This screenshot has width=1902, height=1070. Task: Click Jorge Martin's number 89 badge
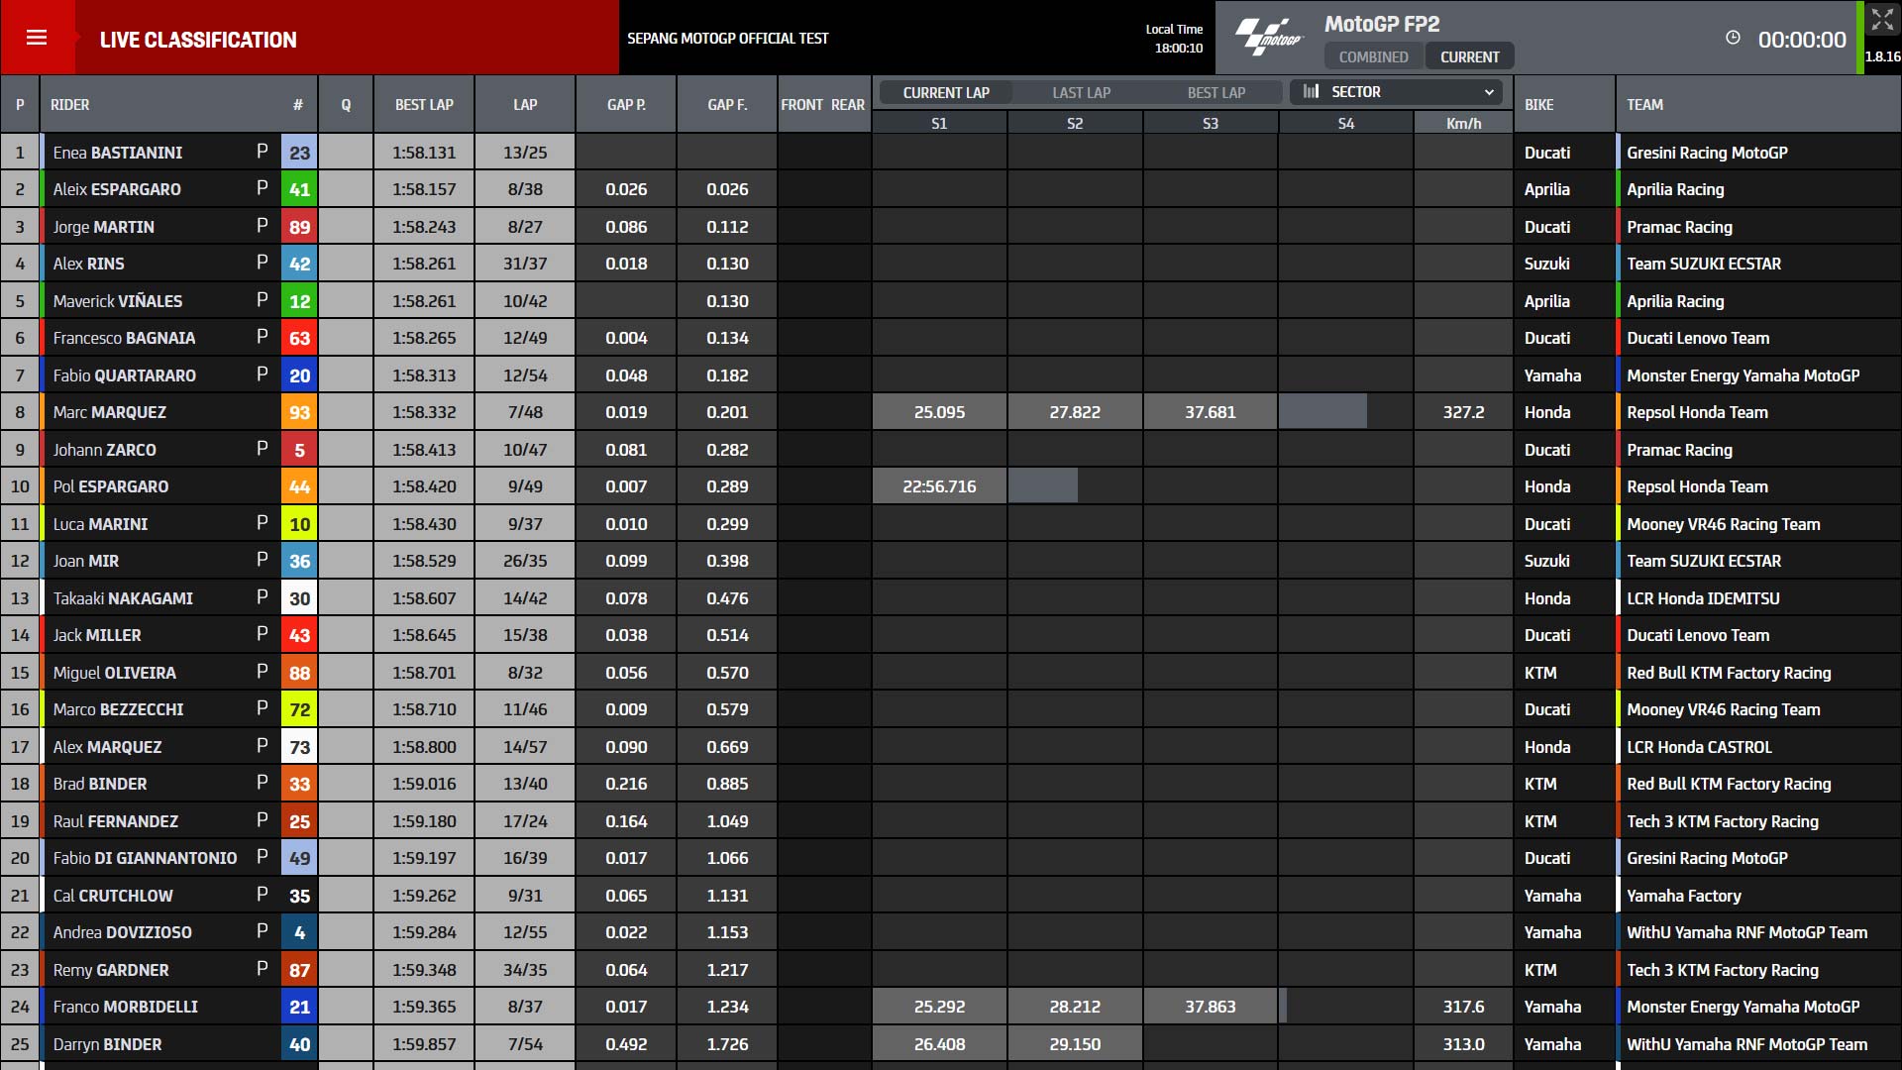pyautogui.click(x=299, y=227)
